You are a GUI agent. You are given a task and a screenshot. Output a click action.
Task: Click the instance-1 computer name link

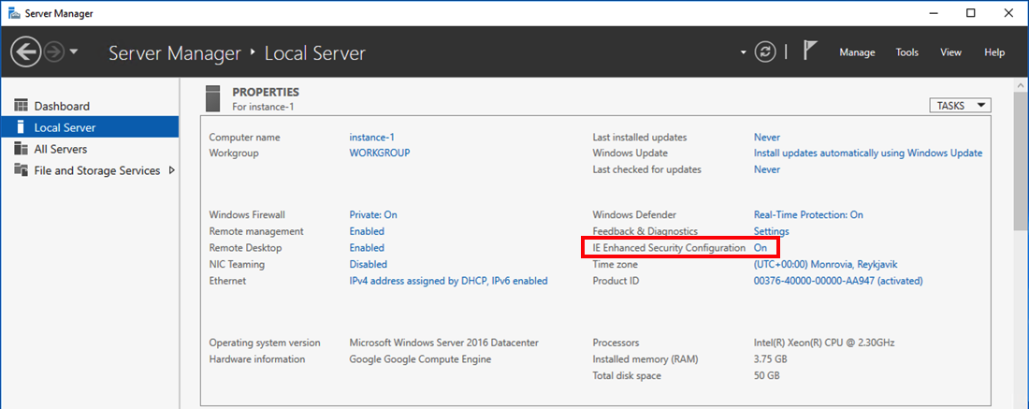(372, 138)
